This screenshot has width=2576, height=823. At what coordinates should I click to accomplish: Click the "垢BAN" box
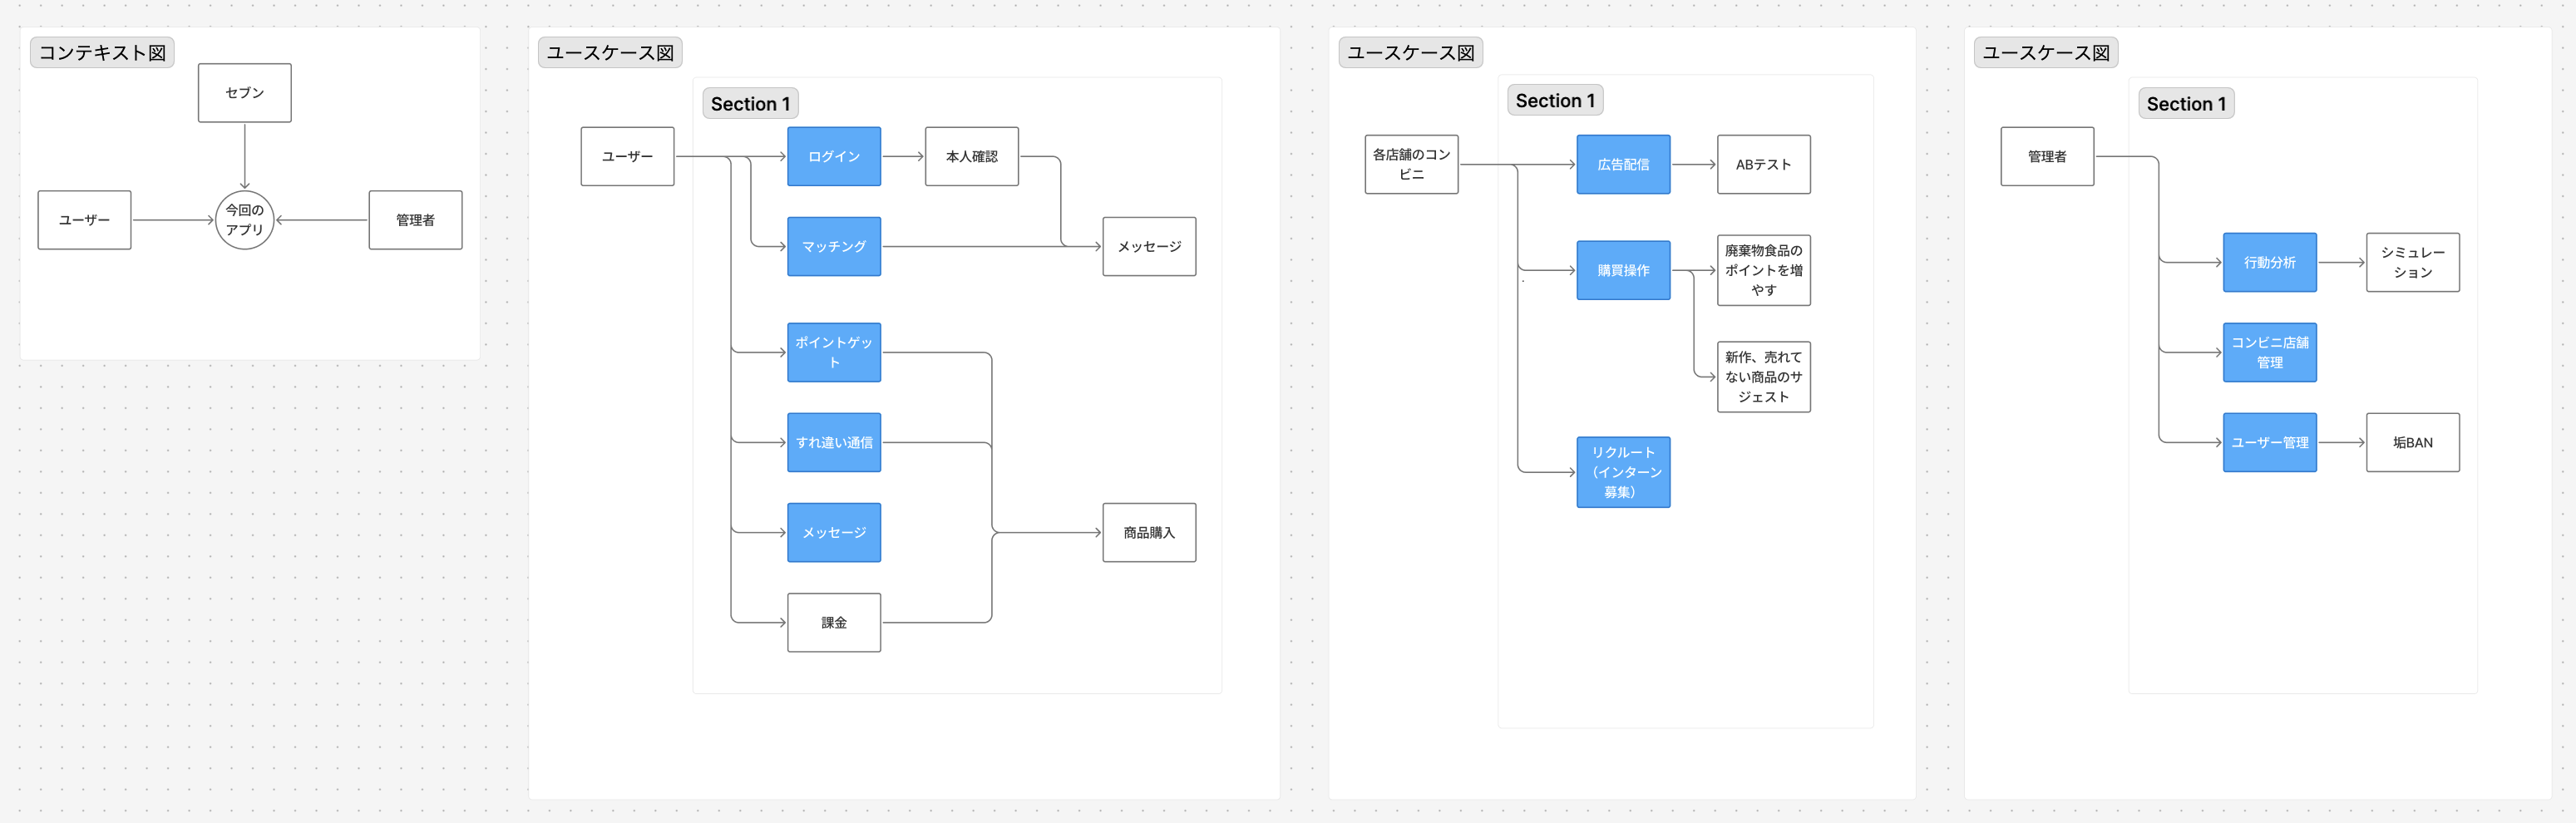point(2412,442)
